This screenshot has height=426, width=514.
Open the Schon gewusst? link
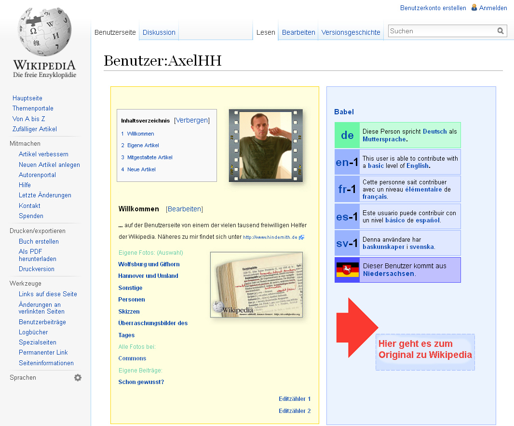coord(141,382)
